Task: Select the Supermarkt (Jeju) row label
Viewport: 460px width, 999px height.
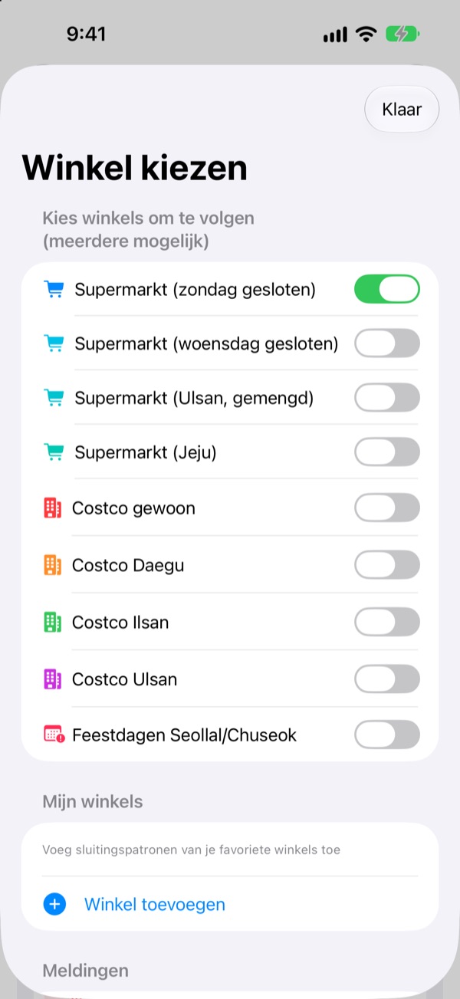Action: pos(146,452)
